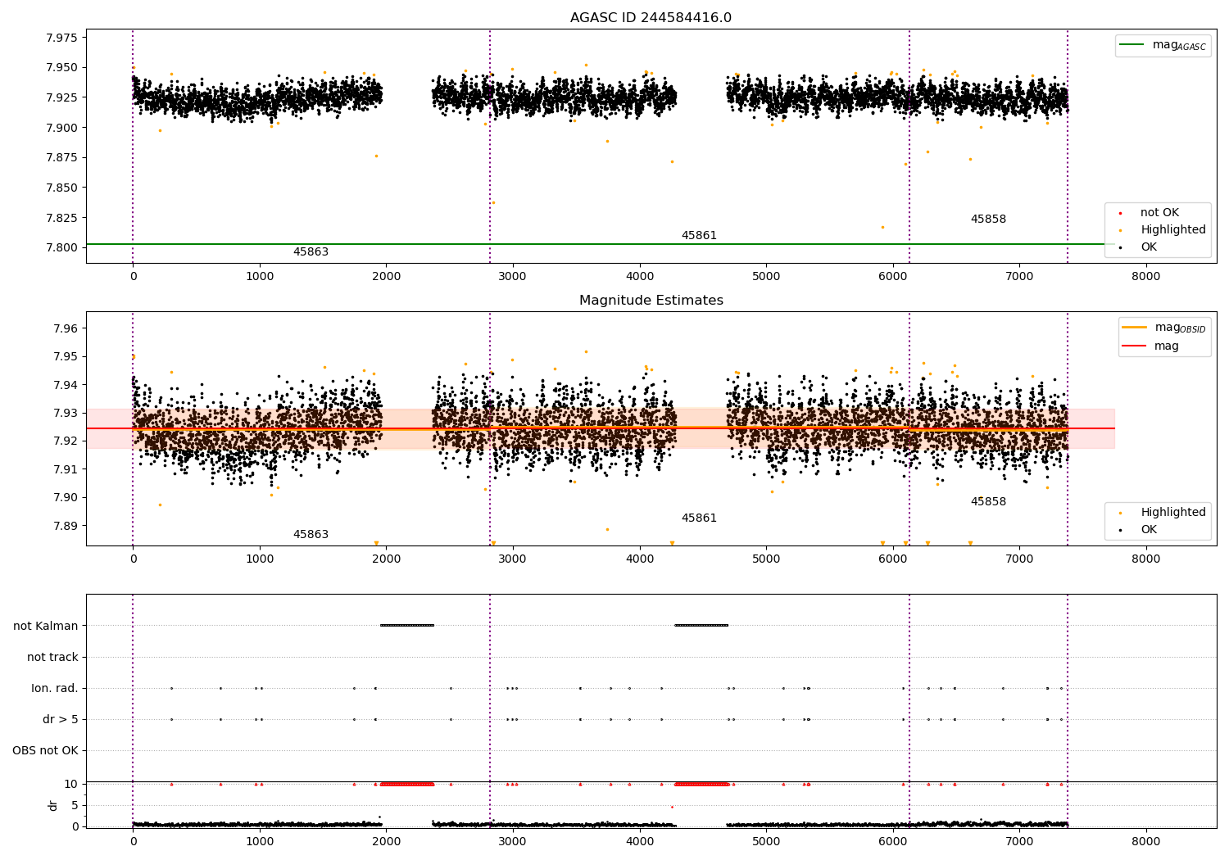Click the 7.93 y-axis tick label
Screen dimensions: 1229x860
tap(66, 413)
